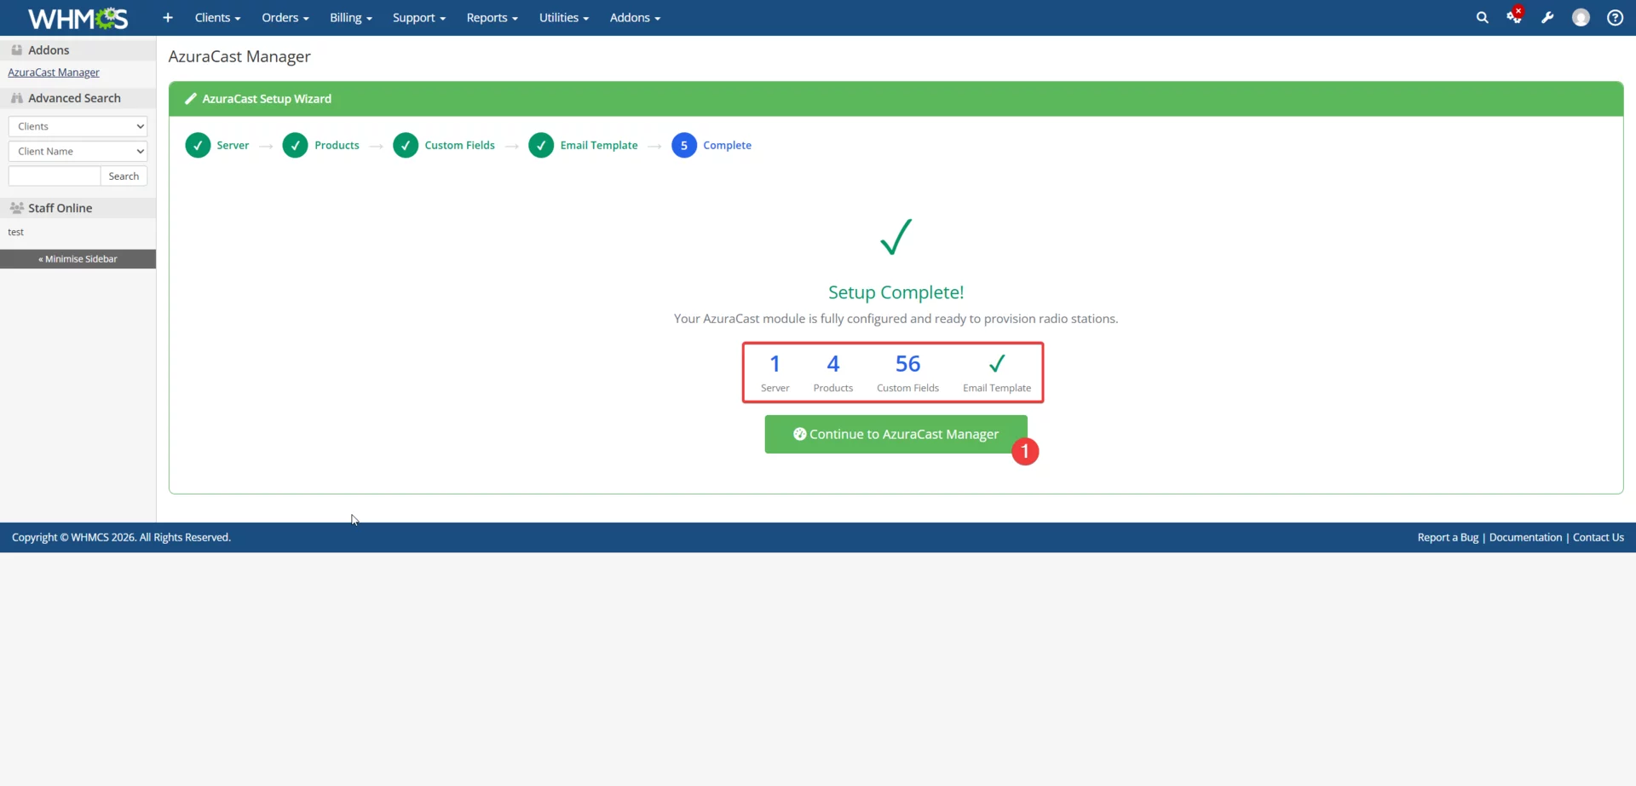Screen dimensions: 1636x786
Task: Open system settings via the wrench icon
Action: pos(1548,16)
